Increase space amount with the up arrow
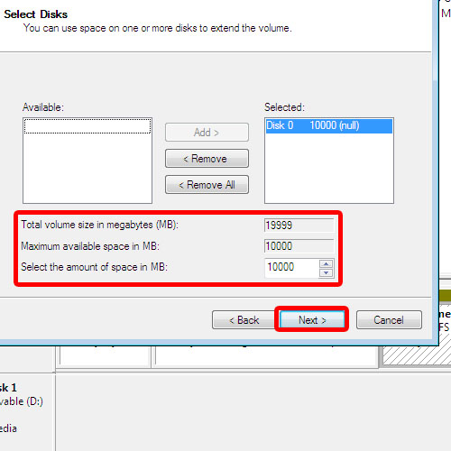This screenshot has height=451, width=451. click(327, 264)
